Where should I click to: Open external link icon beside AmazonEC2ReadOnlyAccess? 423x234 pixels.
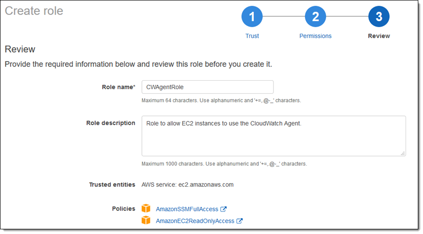point(239,221)
